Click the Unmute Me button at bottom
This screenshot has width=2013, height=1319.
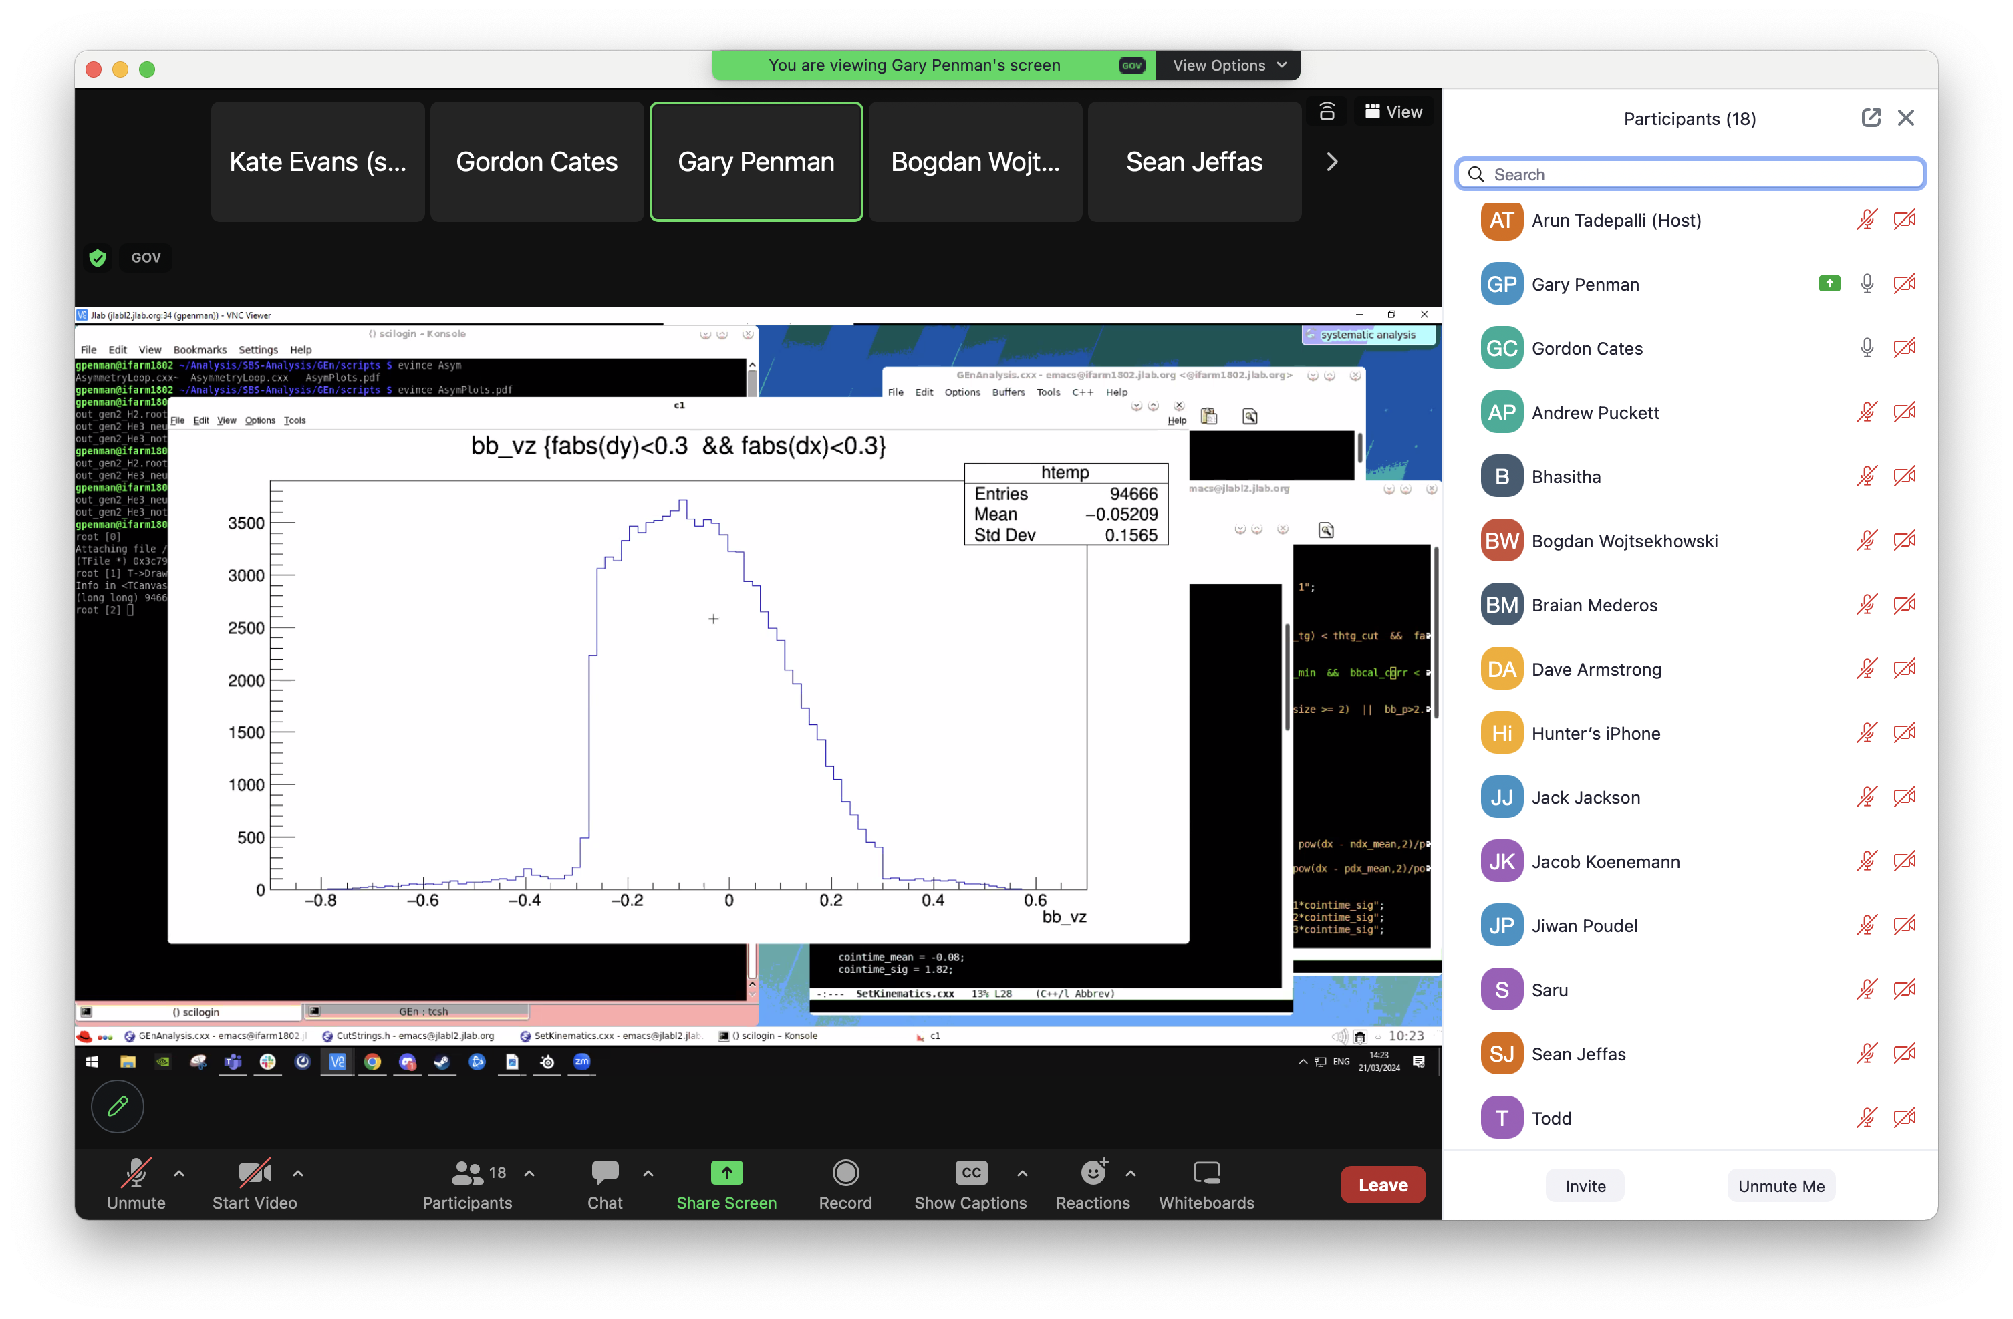[1782, 1185]
